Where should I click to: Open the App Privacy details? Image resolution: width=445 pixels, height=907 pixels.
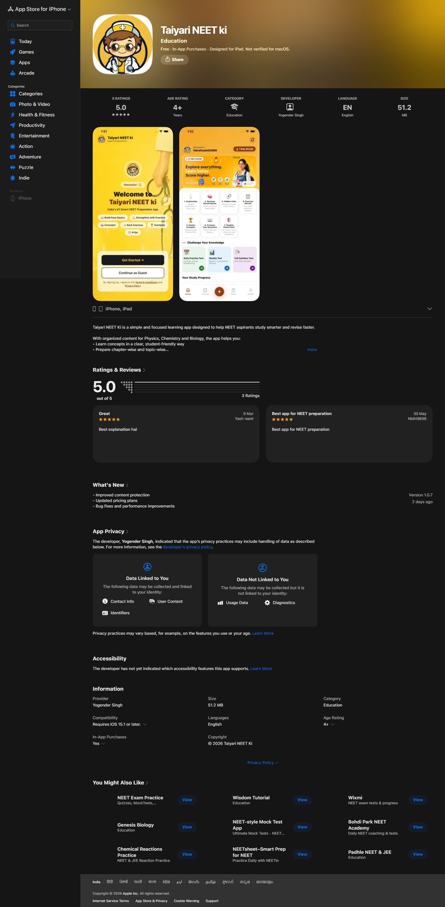110,531
